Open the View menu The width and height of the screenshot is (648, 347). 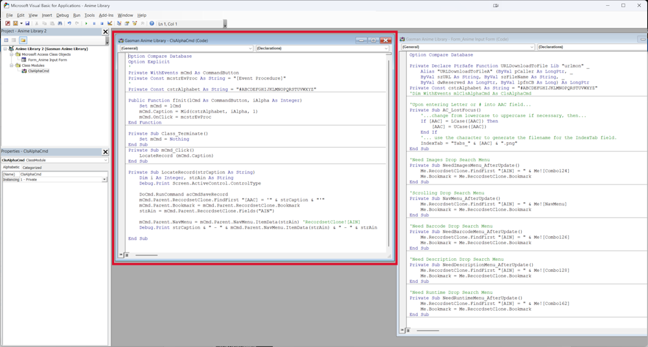(x=33, y=16)
